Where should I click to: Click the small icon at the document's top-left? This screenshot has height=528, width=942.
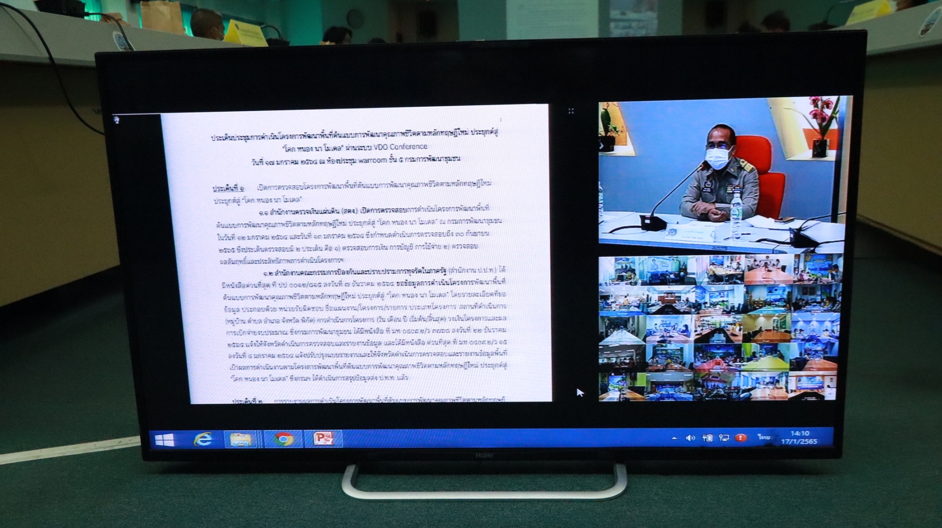click(x=117, y=120)
